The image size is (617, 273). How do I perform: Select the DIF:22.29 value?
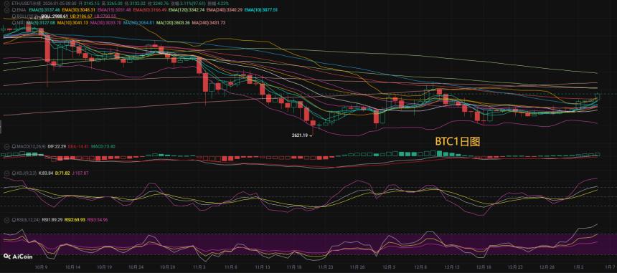click(57, 146)
